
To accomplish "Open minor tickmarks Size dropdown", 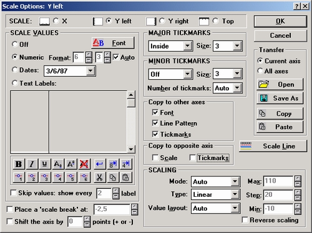I will (237, 74).
